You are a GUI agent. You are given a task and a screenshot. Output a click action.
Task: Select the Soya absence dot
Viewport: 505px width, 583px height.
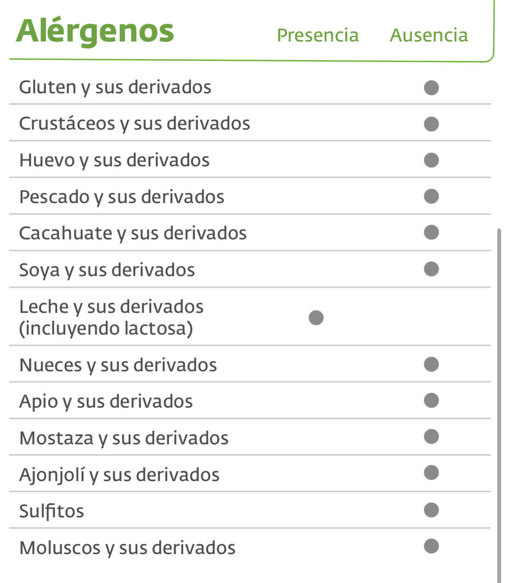point(431,269)
